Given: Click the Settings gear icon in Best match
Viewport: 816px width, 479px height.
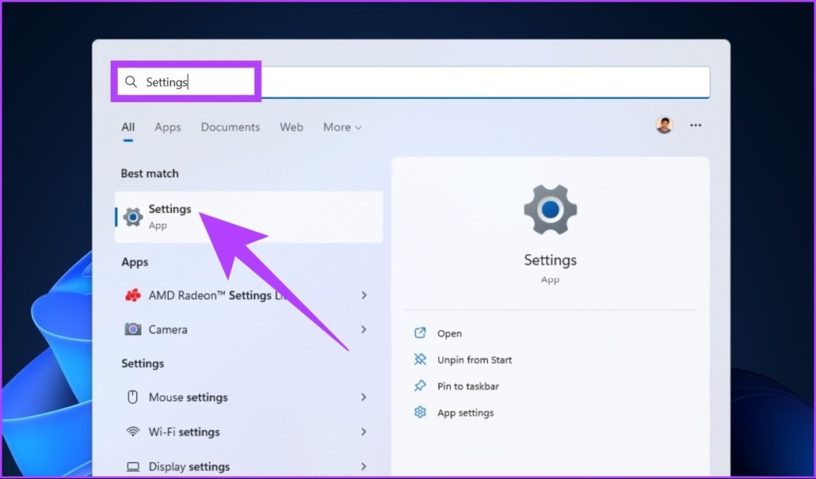Looking at the screenshot, I should pos(133,216).
